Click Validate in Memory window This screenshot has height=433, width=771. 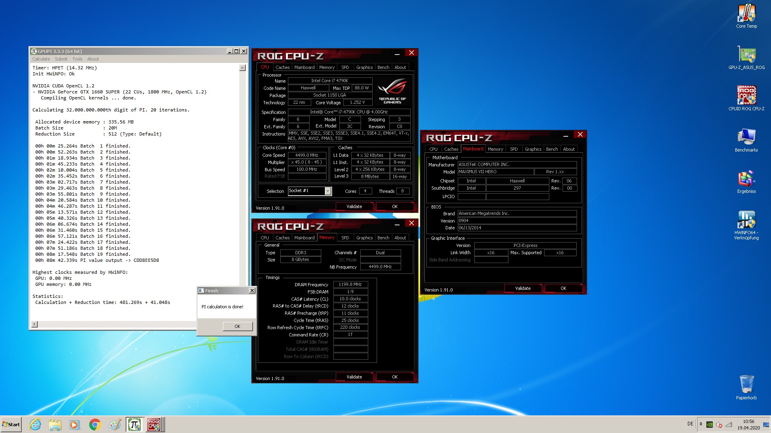[x=354, y=377]
